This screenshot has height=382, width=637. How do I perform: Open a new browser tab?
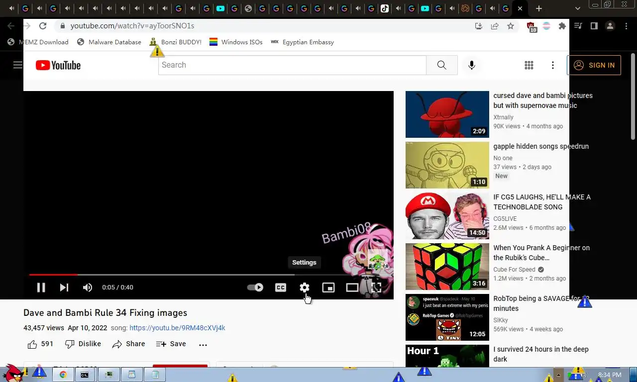tap(539, 8)
